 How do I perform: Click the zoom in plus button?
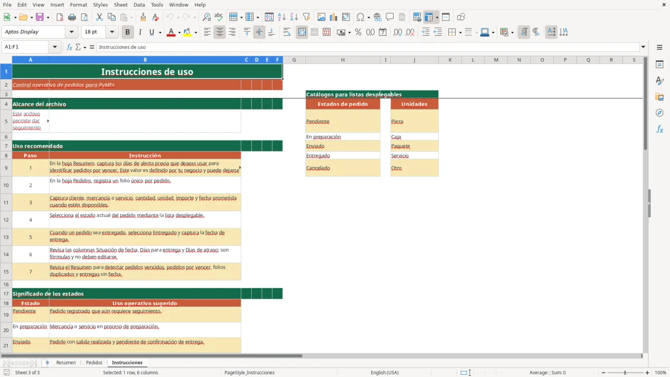tap(647, 373)
